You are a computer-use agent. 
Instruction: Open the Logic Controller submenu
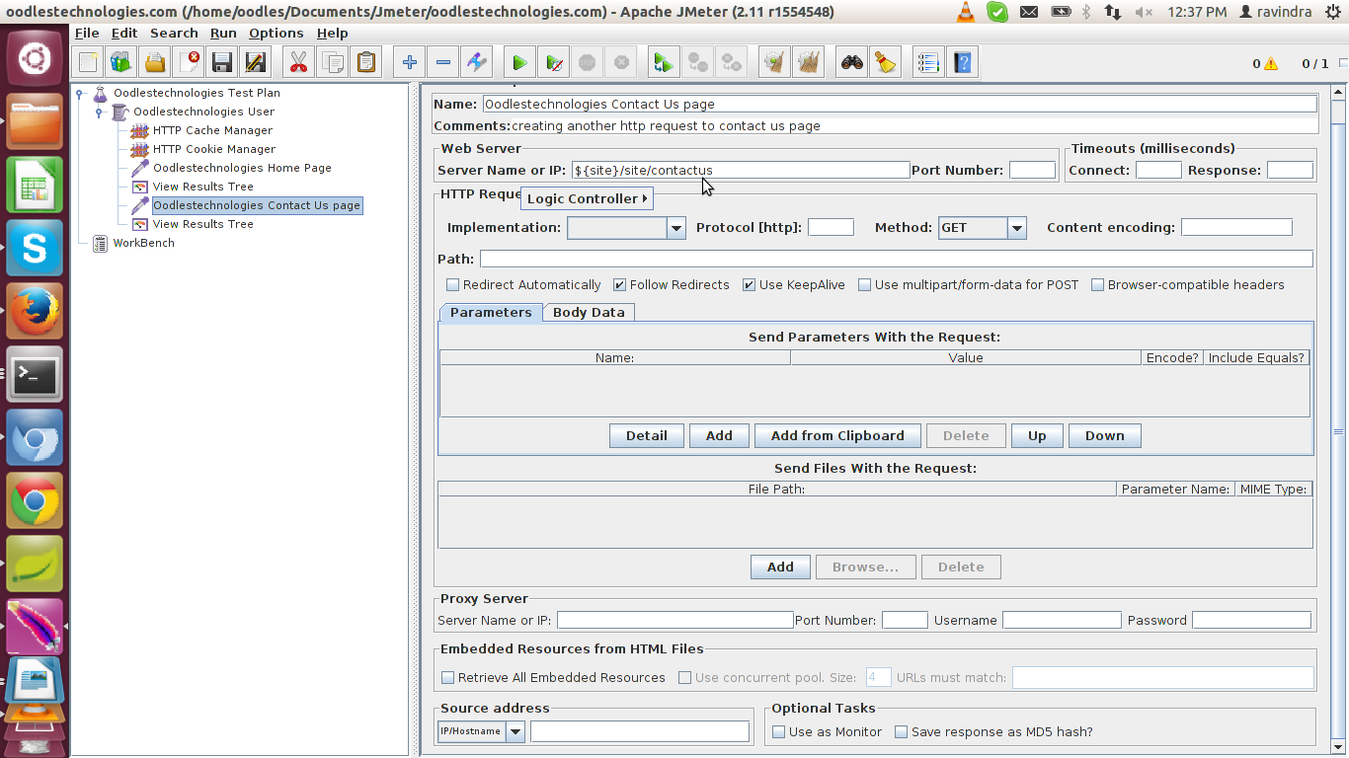[587, 198]
